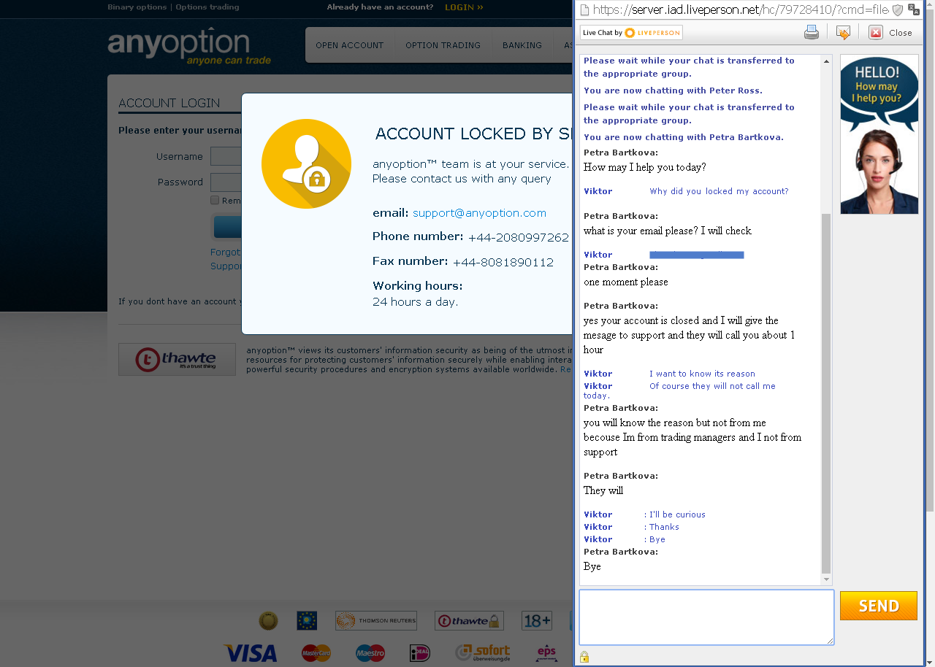Click 'one moment please' chat message
The width and height of the screenshot is (935, 667).
click(626, 282)
